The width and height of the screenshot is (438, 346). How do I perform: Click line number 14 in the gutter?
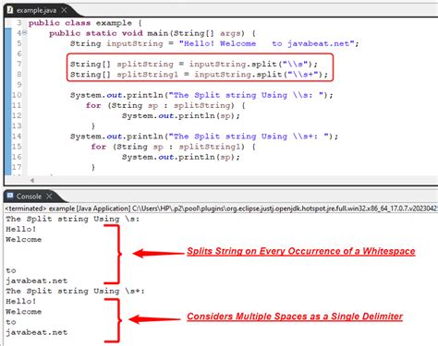(17, 136)
